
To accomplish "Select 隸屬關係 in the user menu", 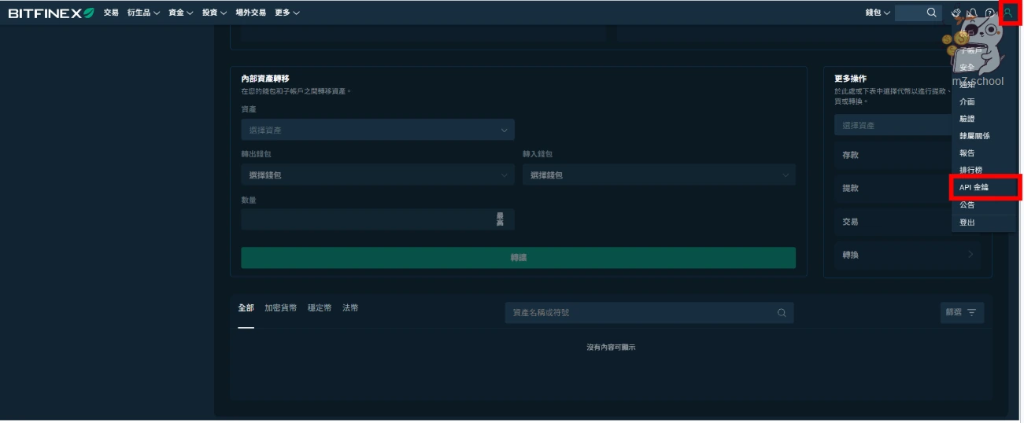I will [x=974, y=136].
